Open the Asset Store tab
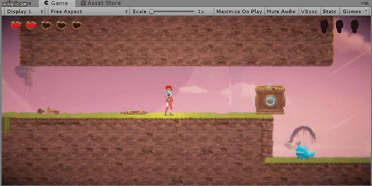372x186 pixels. [x=101, y=3]
